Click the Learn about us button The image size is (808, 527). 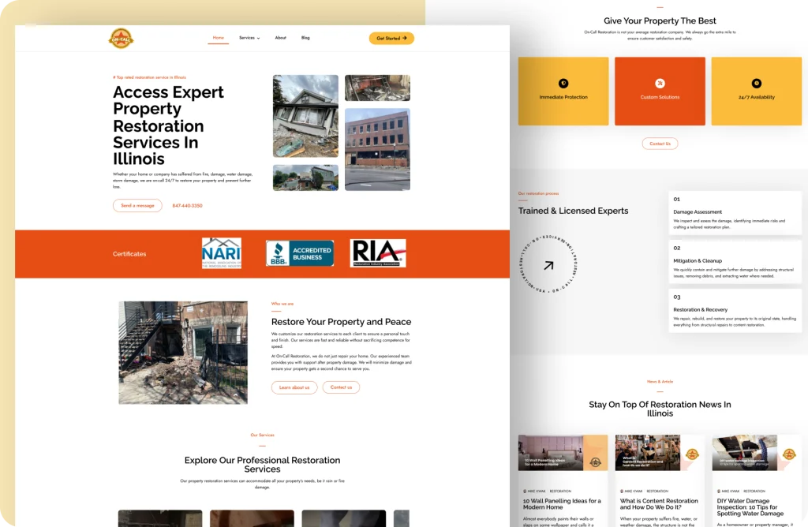point(294,387)
